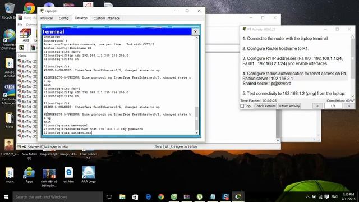Screen dimensions: 359x202
Task: Open Task View on the taskbar
Action: [x=109, y=197]
